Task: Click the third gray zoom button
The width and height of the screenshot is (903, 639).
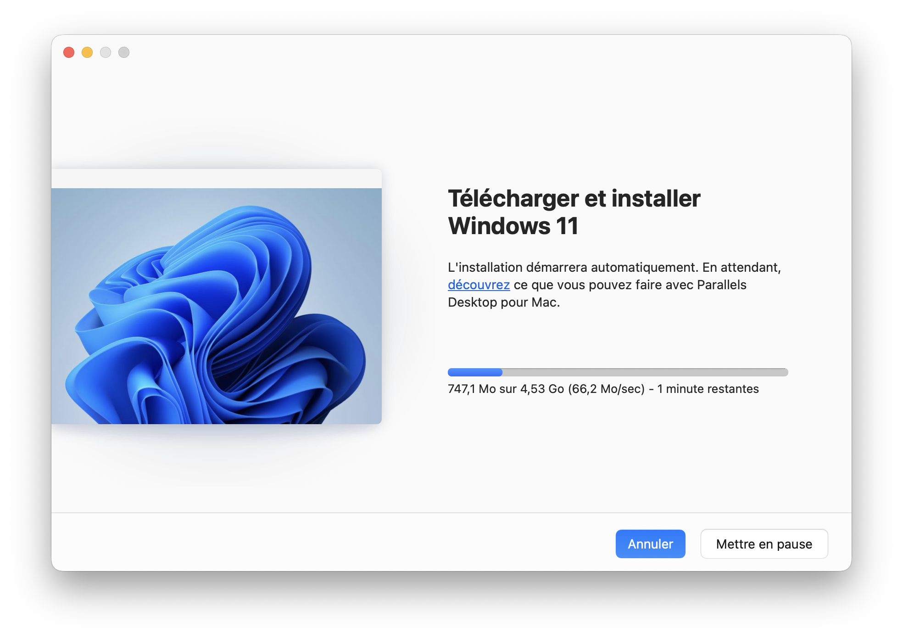Action: 106,52
